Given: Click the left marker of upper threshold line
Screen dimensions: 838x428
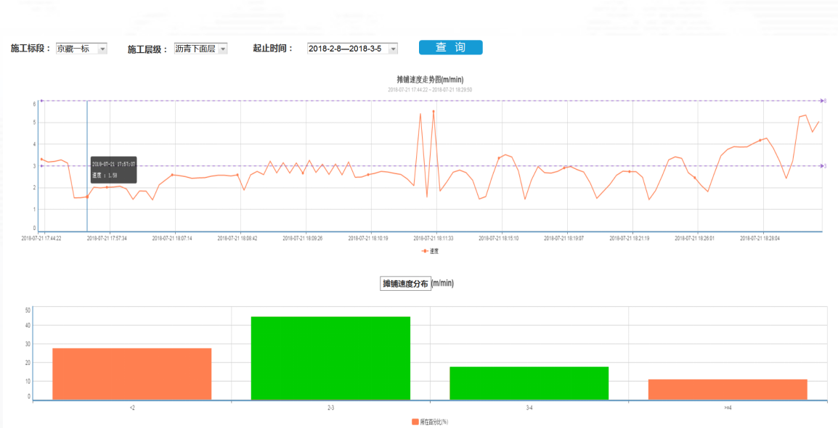Looking at the screenshot, I should 41,100.
